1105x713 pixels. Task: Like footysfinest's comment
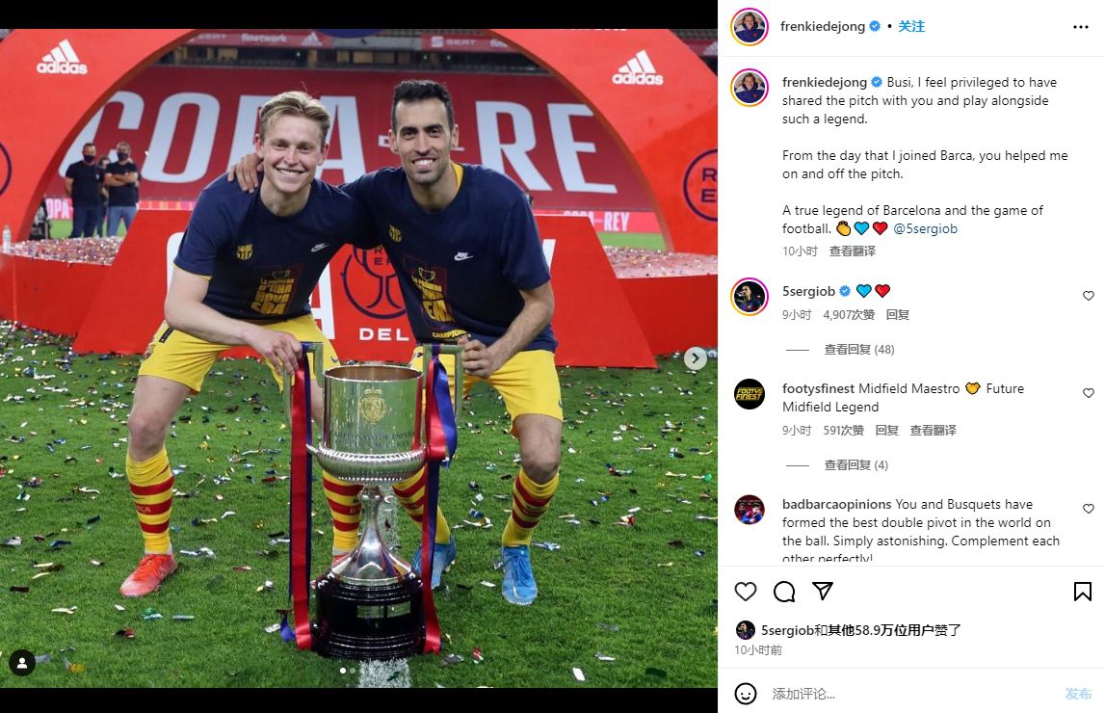point(1088,393)
